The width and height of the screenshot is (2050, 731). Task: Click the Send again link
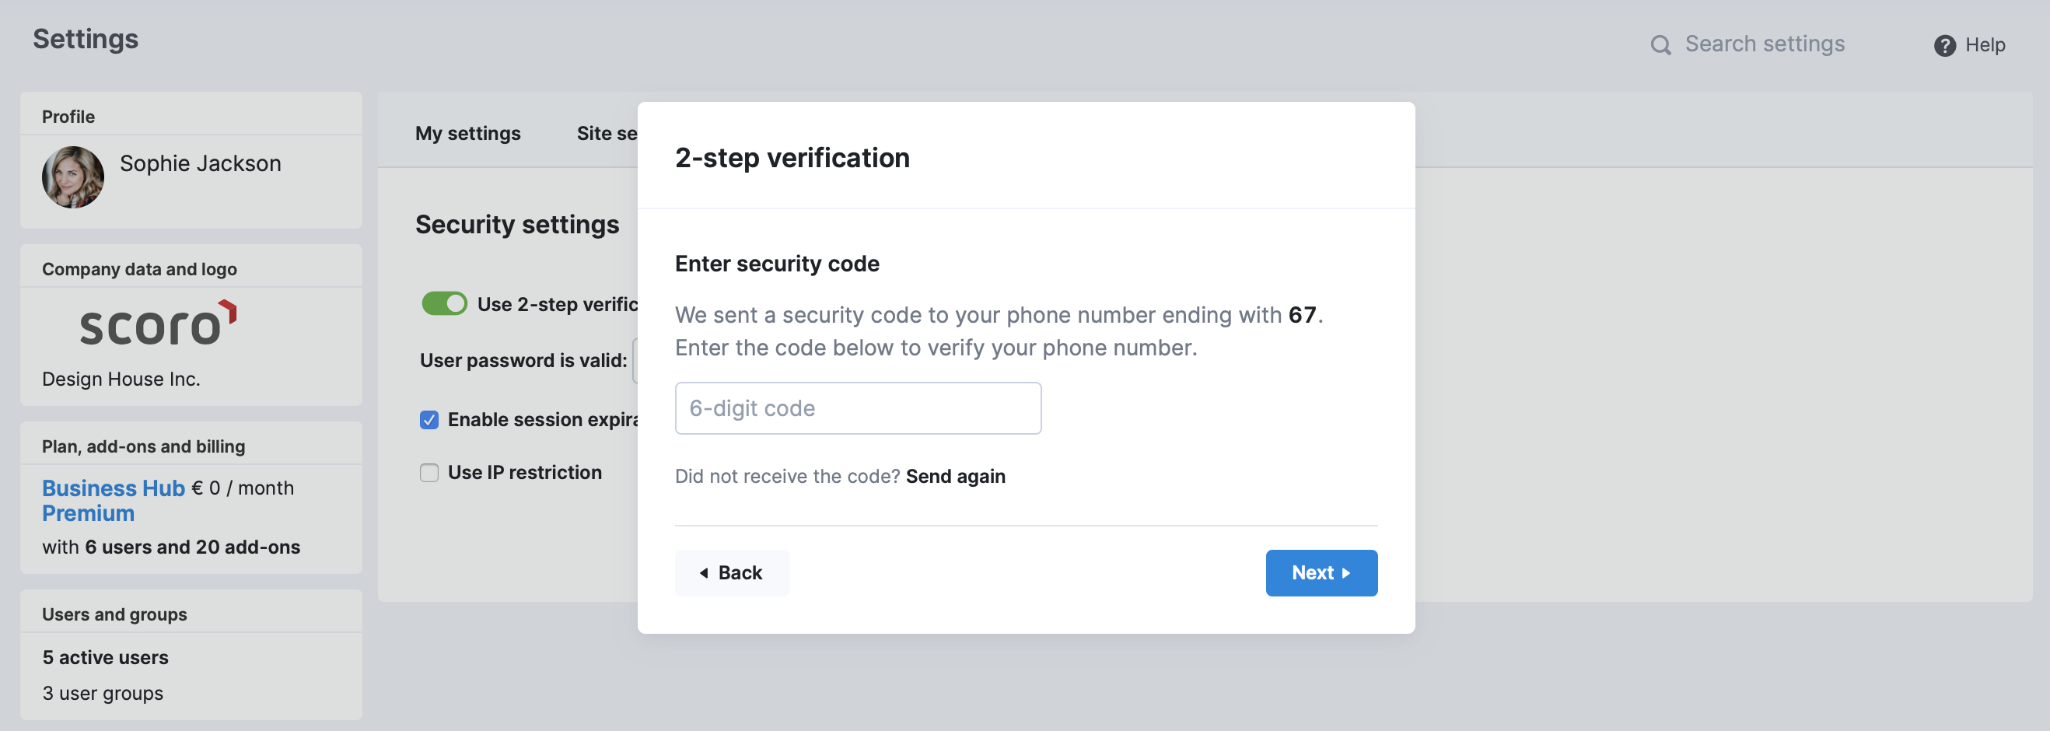[955, 476]
